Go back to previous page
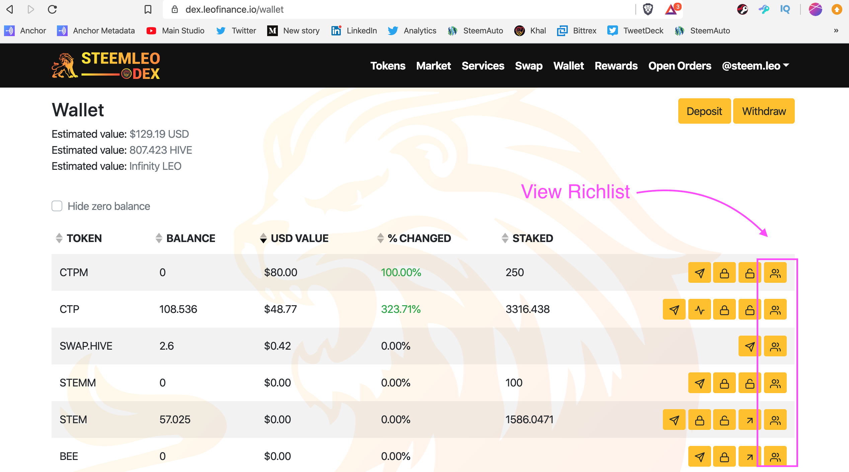 tap(10, 9)
